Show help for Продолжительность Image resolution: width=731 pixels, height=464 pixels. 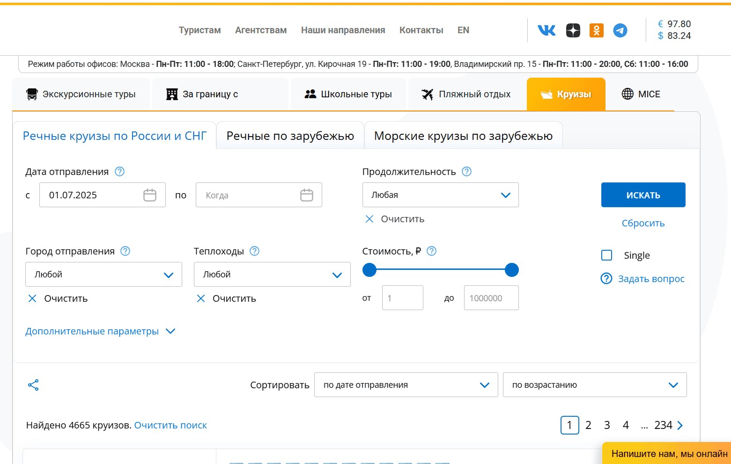467,172
